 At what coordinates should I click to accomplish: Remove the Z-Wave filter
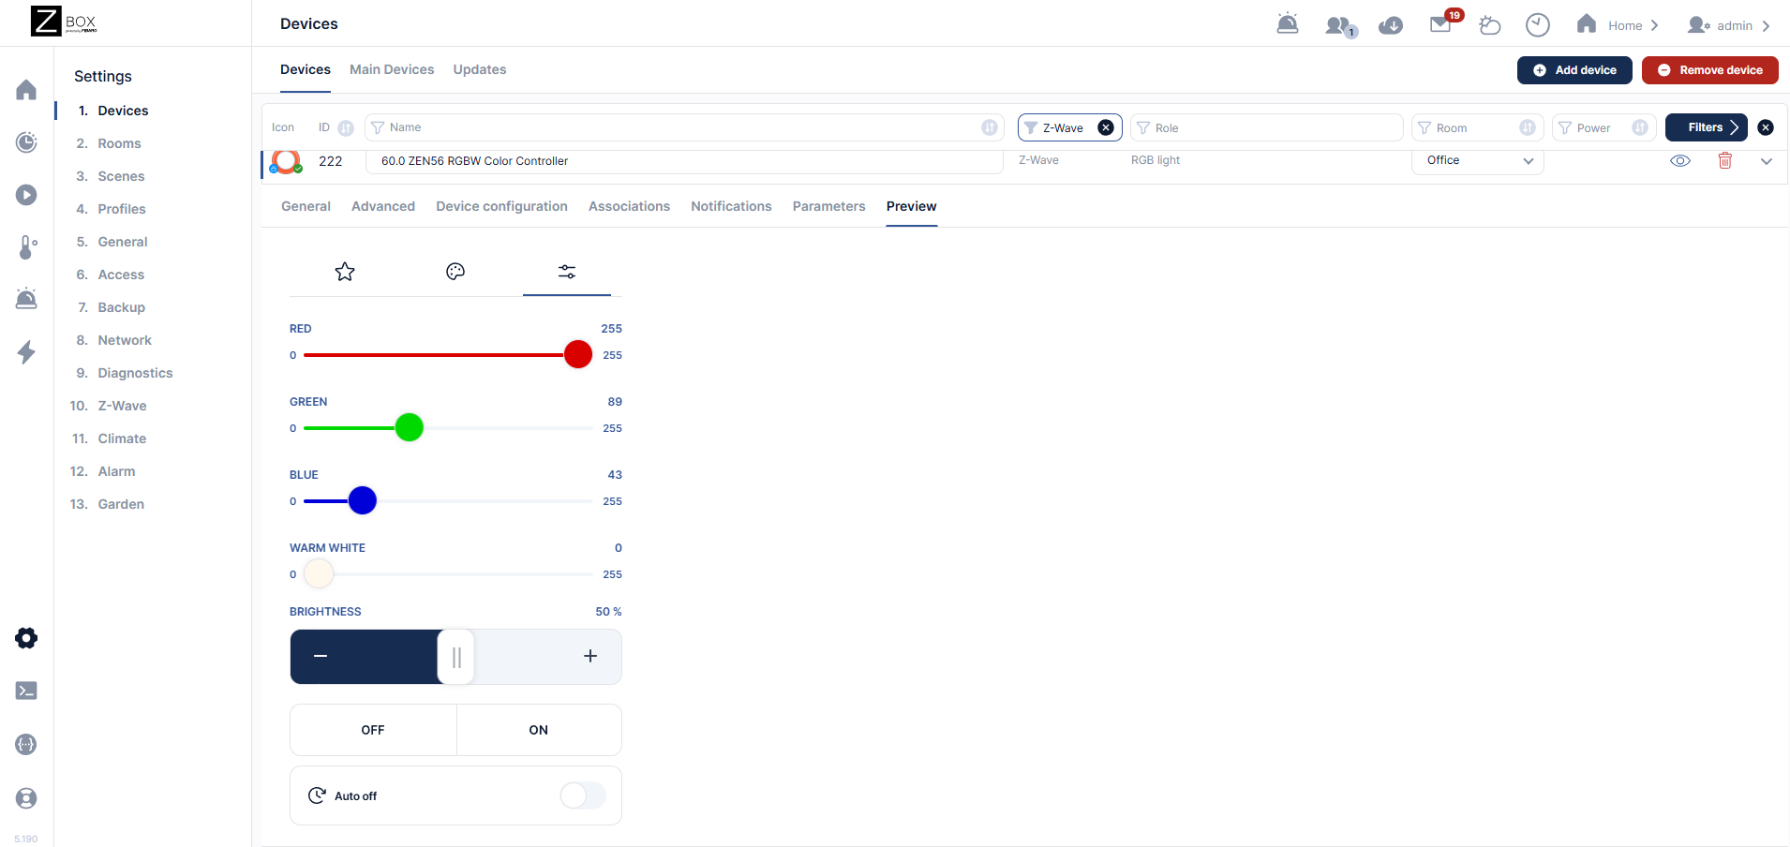[x=1106, y=127]
